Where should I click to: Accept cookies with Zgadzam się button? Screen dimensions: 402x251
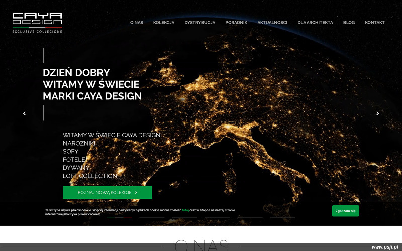point(345,211)
